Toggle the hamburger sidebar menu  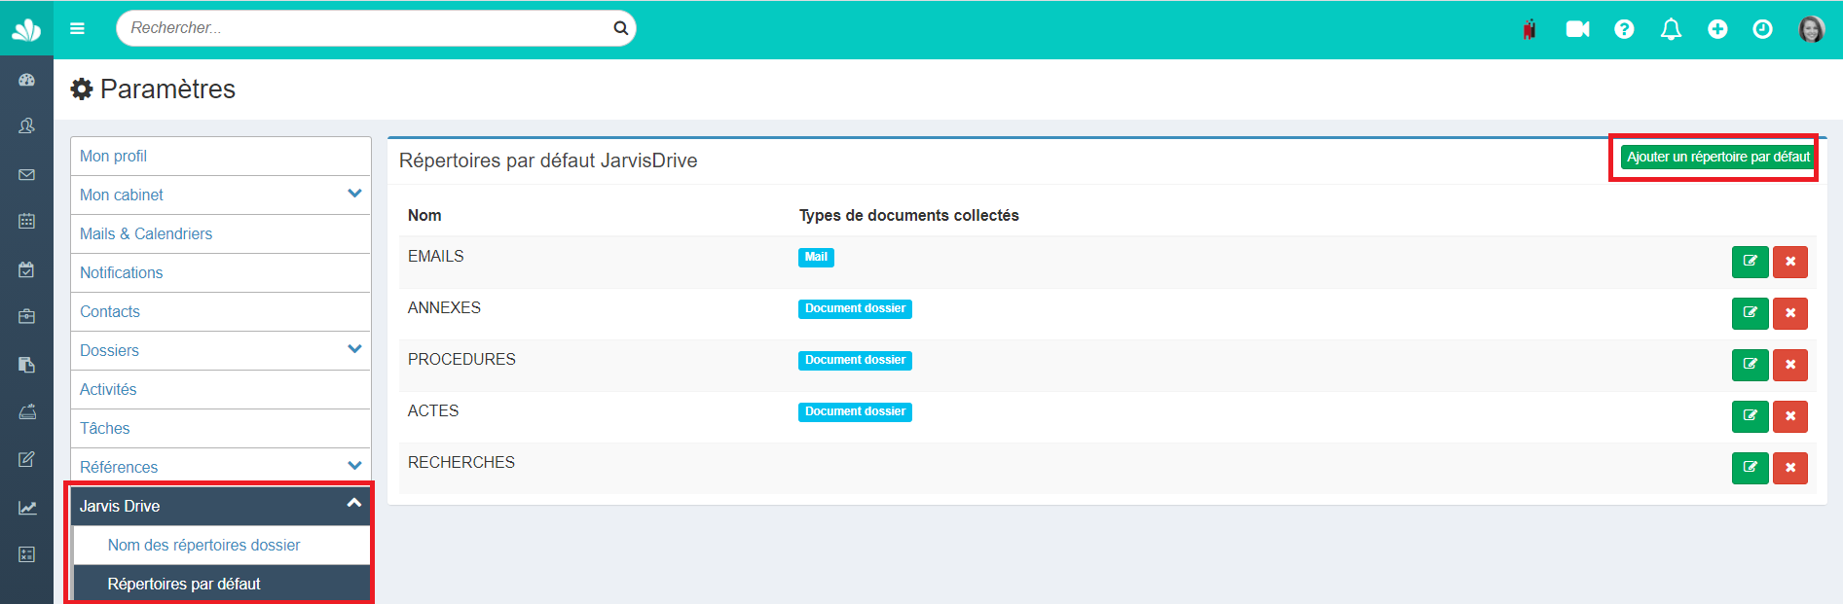(77, 29)
